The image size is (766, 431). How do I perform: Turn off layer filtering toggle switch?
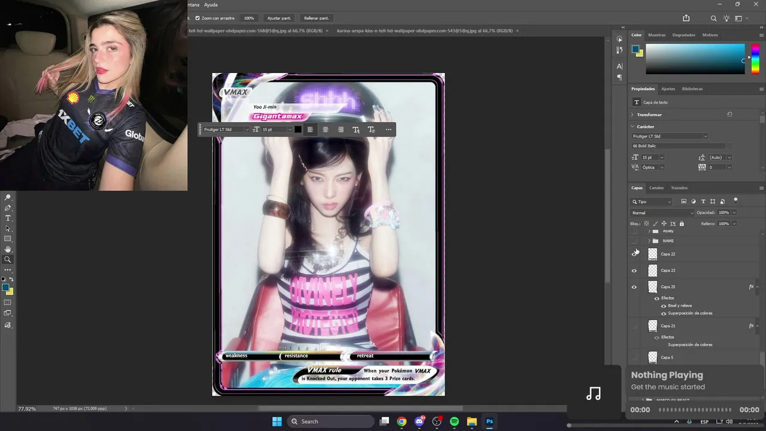pyautogui.click(x=735, y=201)
